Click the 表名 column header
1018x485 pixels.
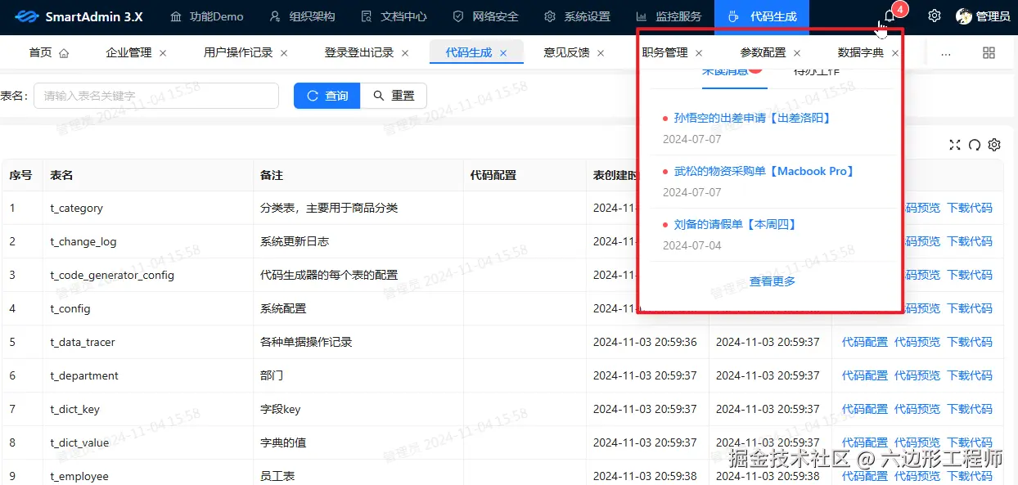coord(148,175)
